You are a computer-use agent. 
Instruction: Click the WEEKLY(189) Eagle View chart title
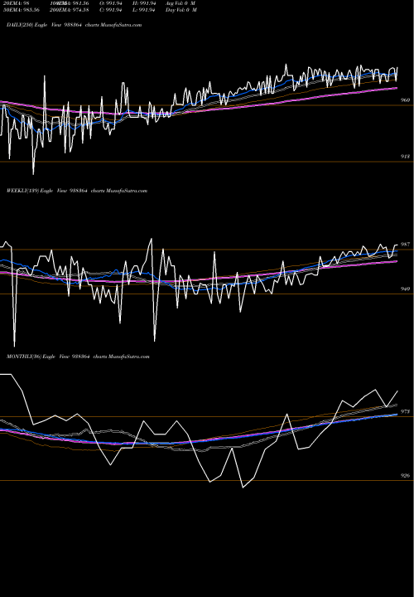coord(77,191)
